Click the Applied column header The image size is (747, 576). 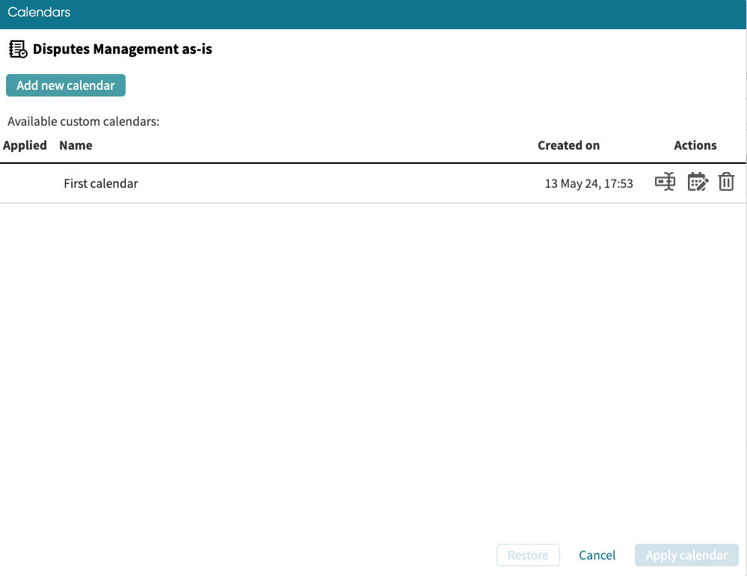25,145
